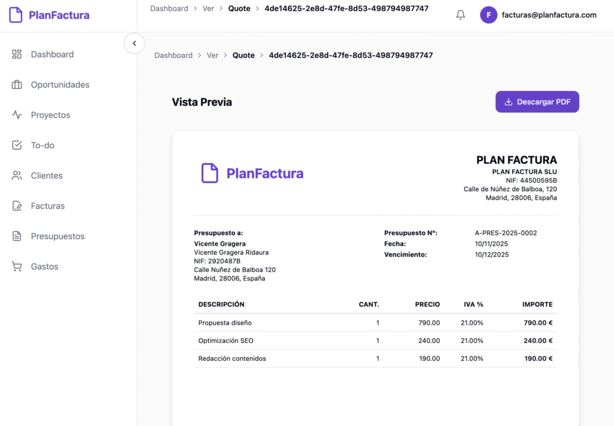Click the Ver breadcrumb entry
The height and width of the screenshot is (426, 614).
pyautogui.click(x=208, y=8)
